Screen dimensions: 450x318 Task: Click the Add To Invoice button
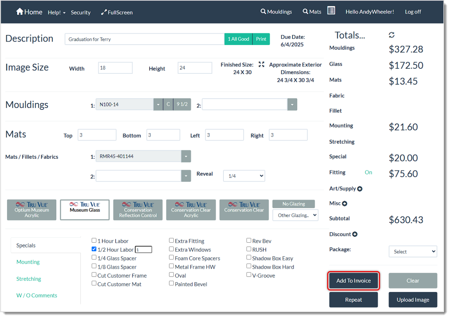pos(353,280)
